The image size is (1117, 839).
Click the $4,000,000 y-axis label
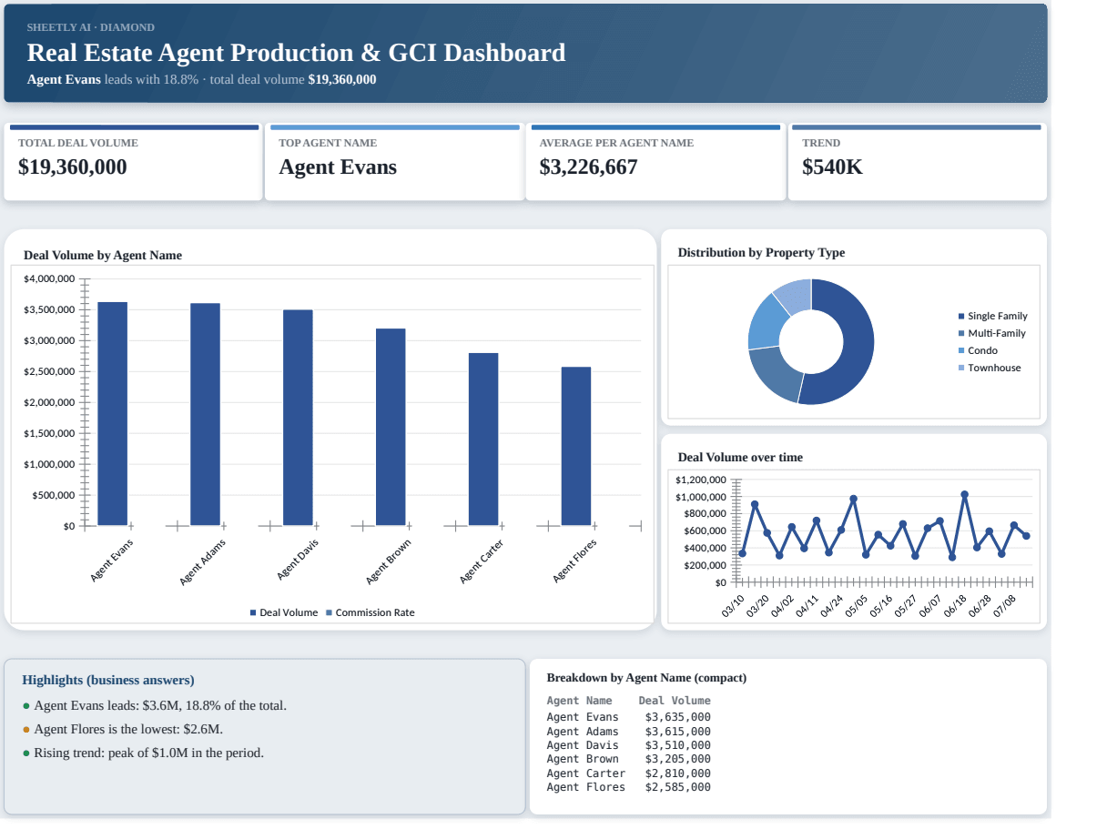click(49, 278)
